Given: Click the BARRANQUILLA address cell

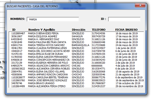Looking at the screenshot, I should coord(80,45).
